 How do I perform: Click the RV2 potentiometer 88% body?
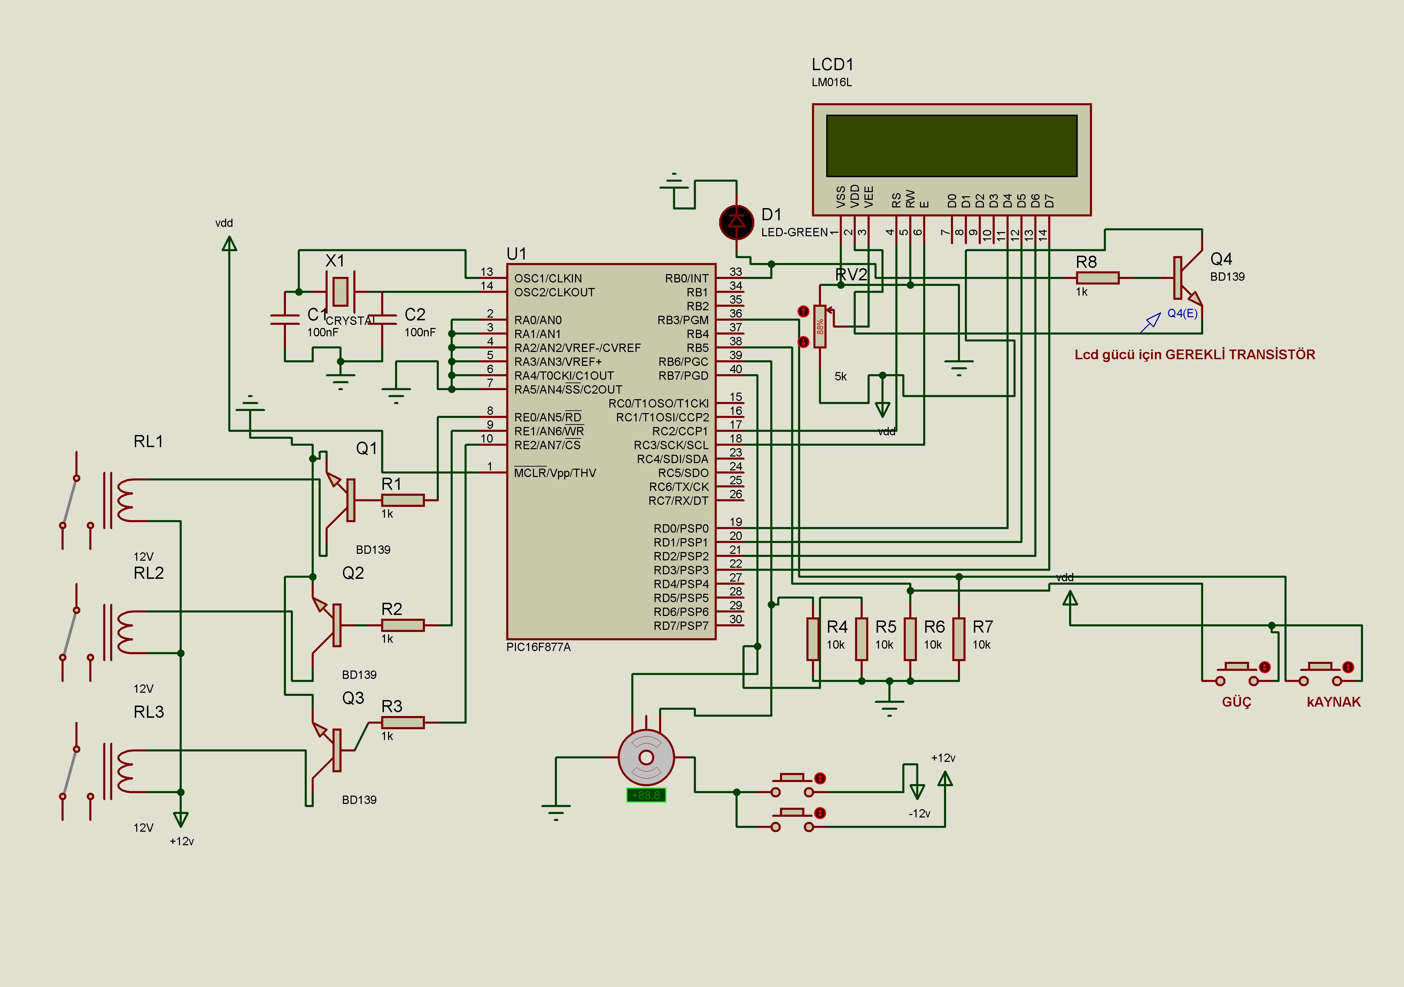coord(820,327)
